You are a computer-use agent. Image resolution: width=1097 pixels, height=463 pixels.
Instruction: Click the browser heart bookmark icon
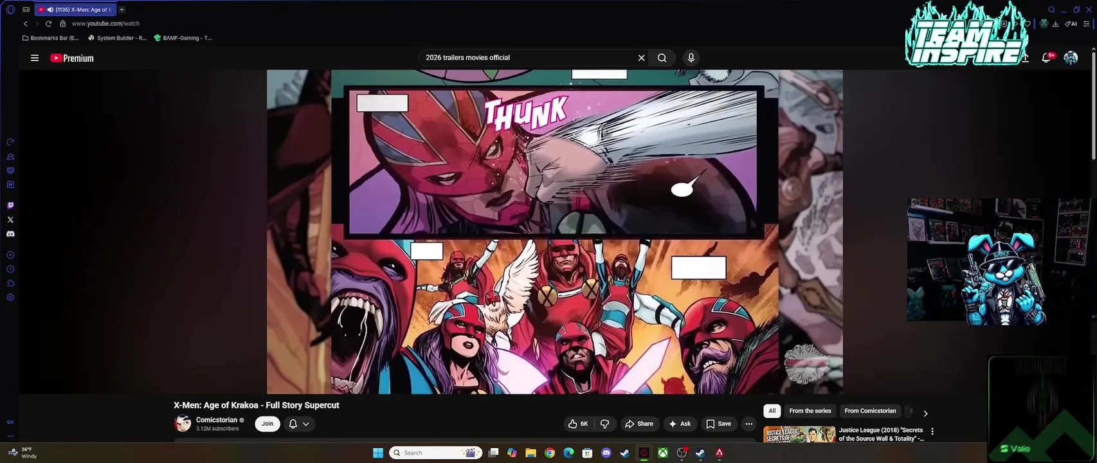[1028, 24]
